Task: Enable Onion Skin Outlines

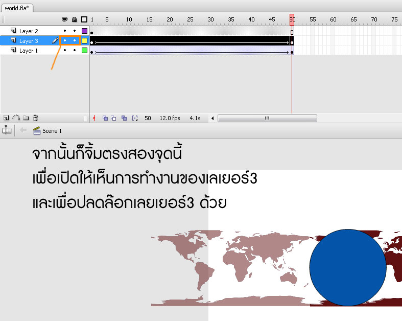Action: pos(113,118)
